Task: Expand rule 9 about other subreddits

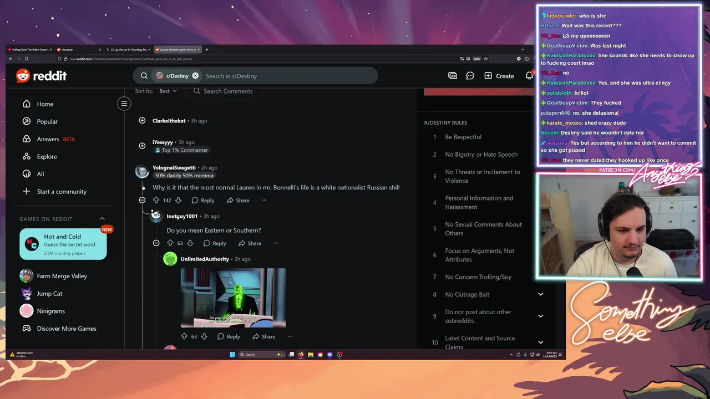Action: pyautogui.click(x=541, y=316)
